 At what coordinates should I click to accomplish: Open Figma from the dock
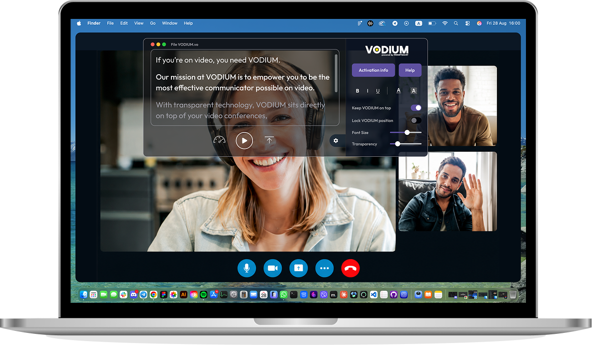(x=164, y=295)
